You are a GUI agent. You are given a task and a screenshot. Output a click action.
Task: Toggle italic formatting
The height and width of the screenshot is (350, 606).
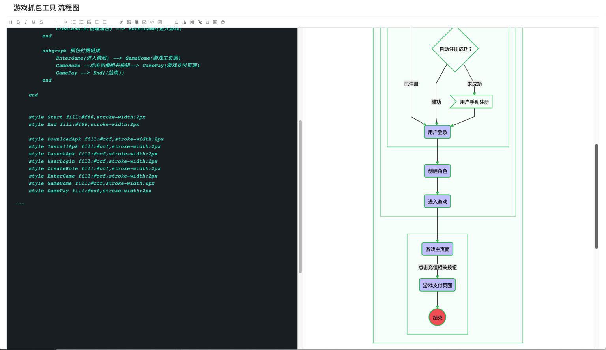pos(26,22)
